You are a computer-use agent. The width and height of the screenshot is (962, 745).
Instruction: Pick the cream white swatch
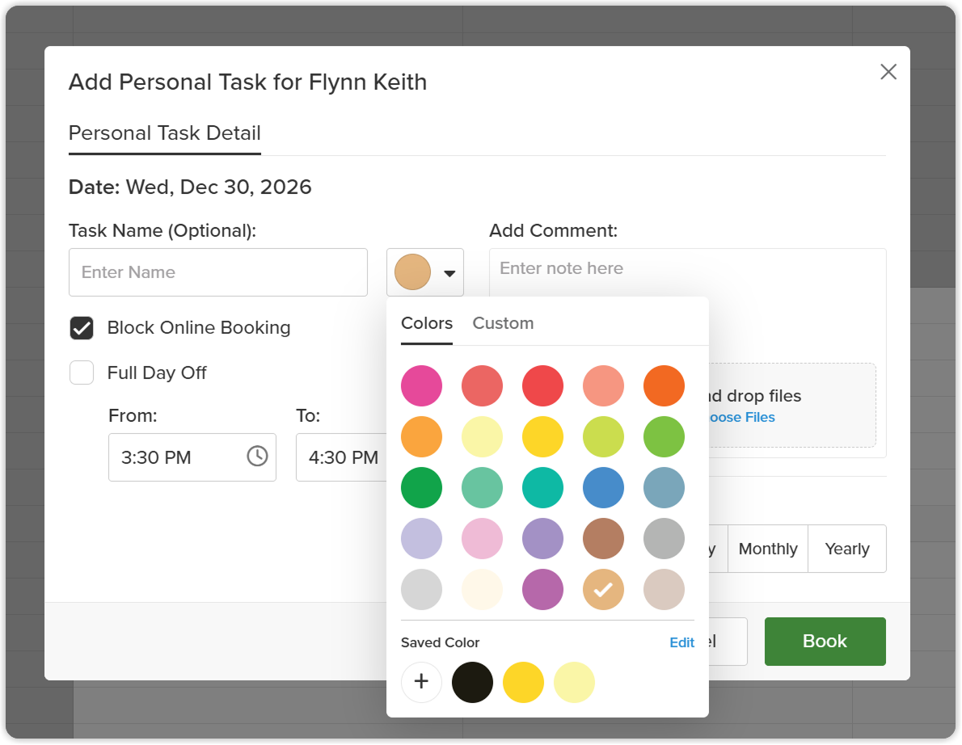[x=483, y=589]
